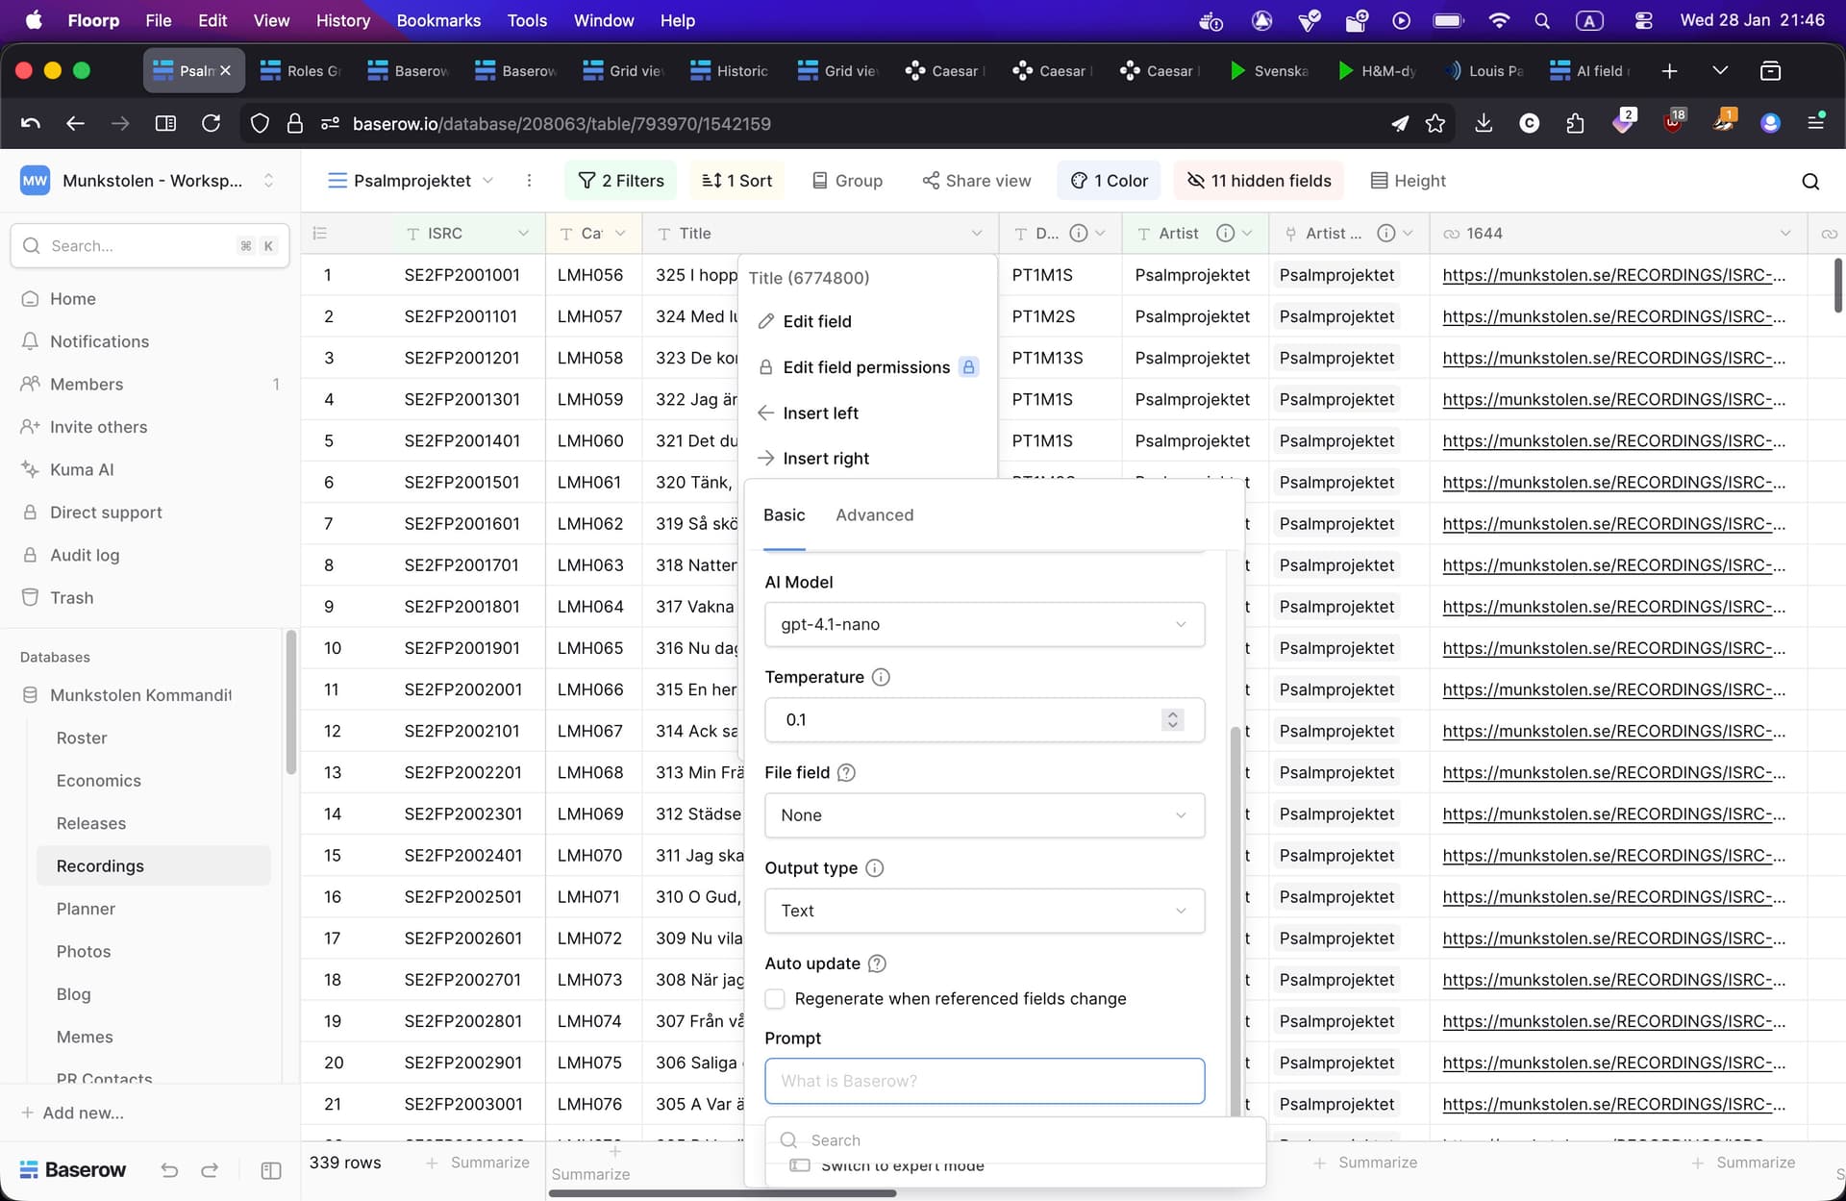
Task: Click the Baserow redo arrow in footer
Action: (210, 1170)
